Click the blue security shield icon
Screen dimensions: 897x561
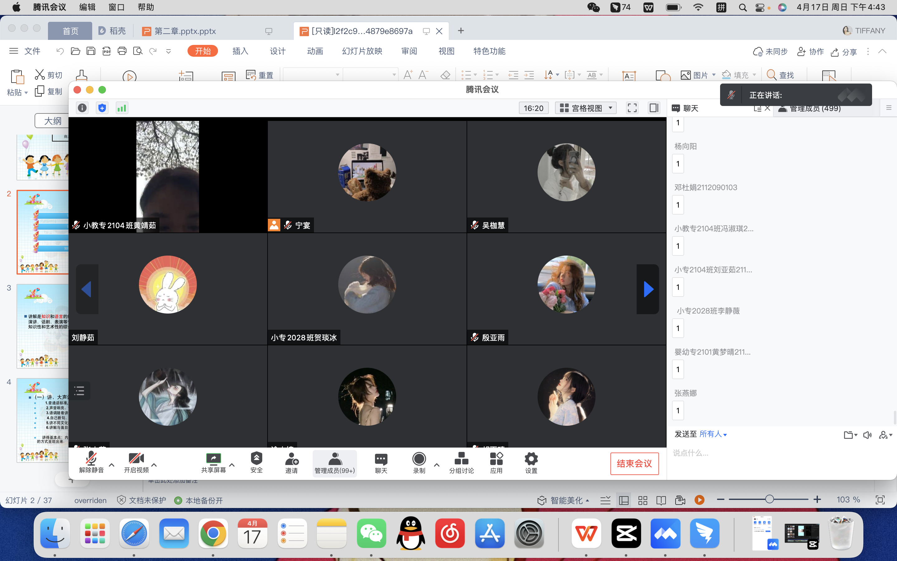point(102,108)
